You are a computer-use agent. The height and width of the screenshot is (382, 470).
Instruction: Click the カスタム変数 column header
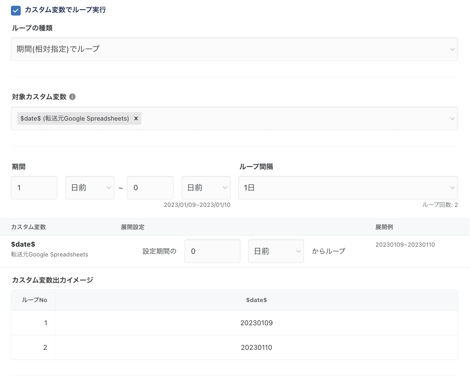[28, 227]
